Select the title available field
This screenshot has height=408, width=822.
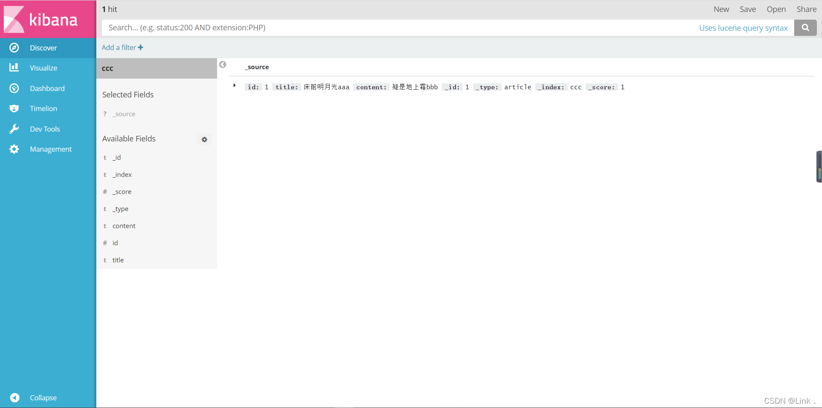pos(118,260)
